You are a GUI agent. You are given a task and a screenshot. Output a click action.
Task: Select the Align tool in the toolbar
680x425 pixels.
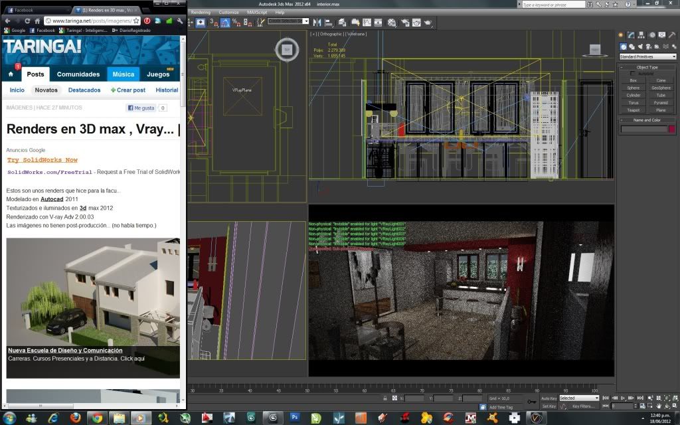pyautogui.click(x=329, y=23)
